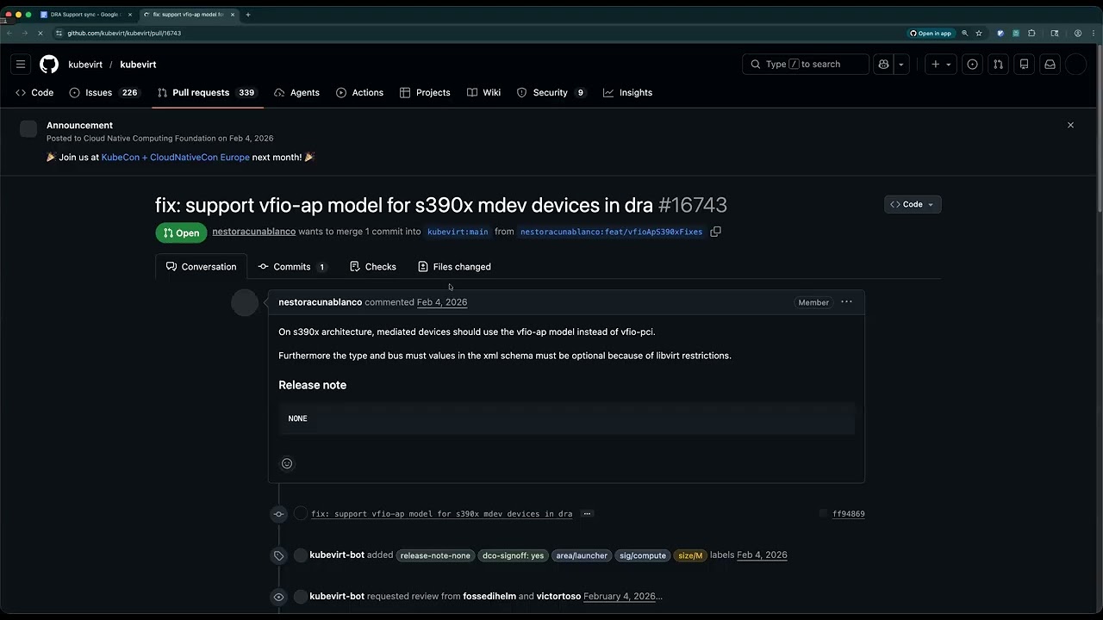Click the sig/compute label
Viewport: 1103px width, 620px height.
(x=643, y=555)
